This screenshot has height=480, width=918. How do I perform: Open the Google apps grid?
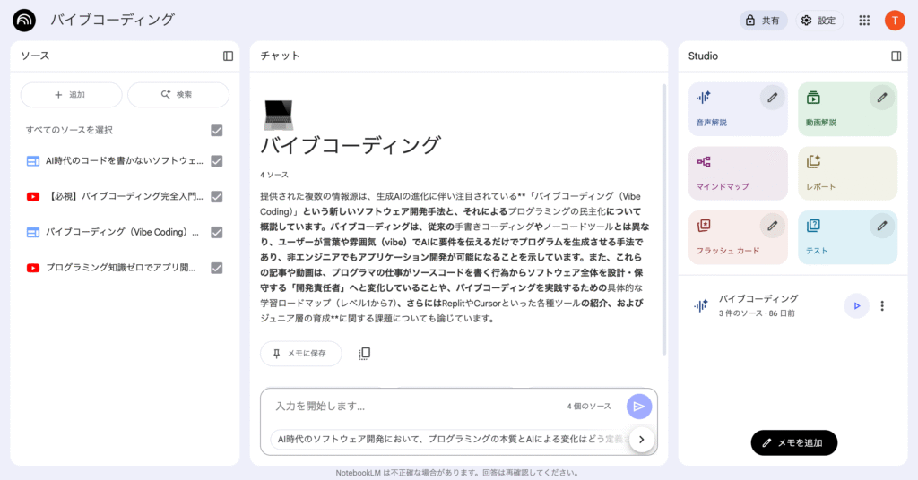tap(864, 21)
